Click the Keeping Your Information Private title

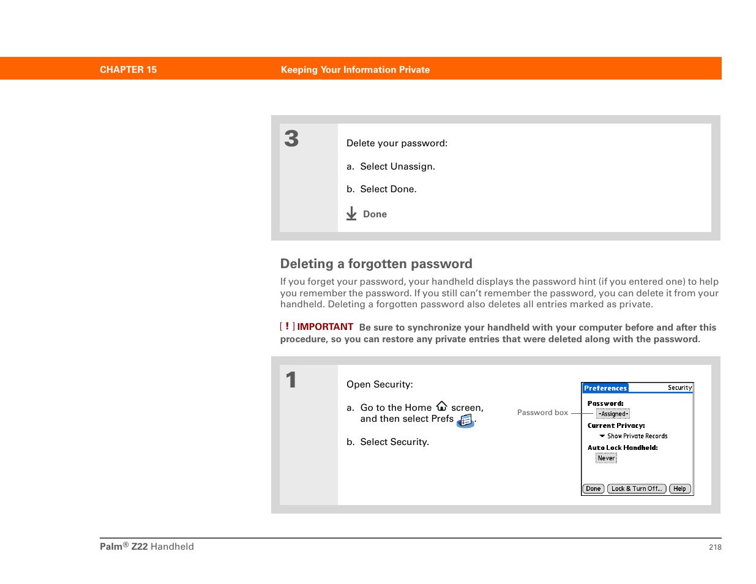(355, 70)
